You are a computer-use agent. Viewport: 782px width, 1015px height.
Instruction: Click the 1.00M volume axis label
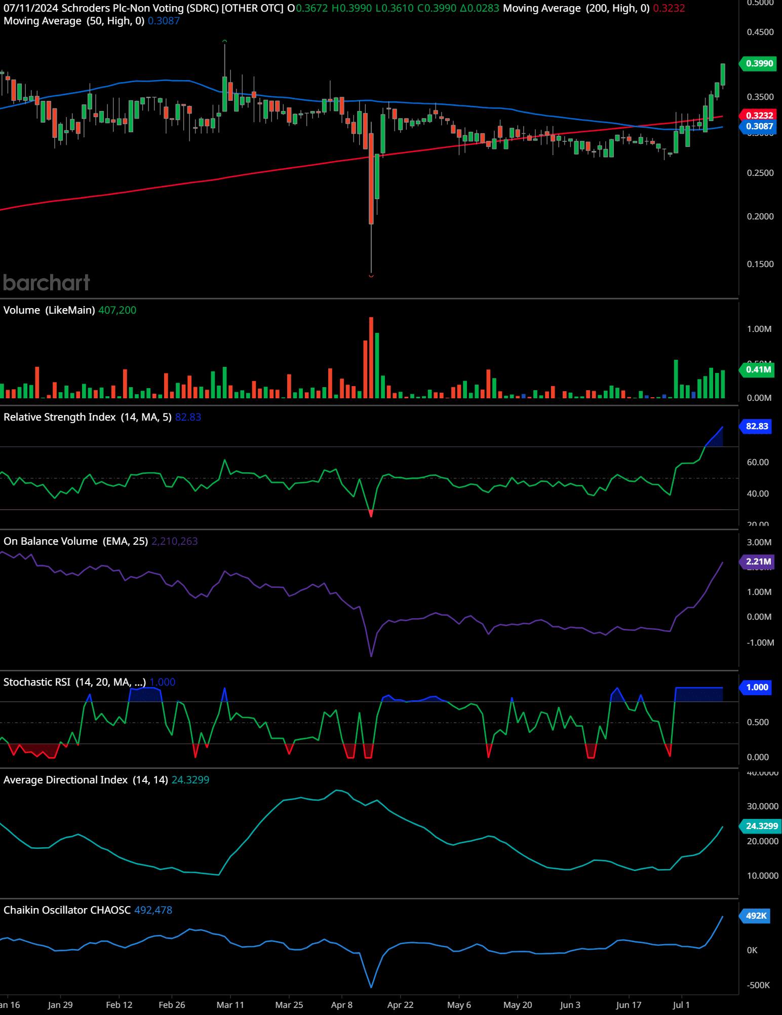[759, 329]
